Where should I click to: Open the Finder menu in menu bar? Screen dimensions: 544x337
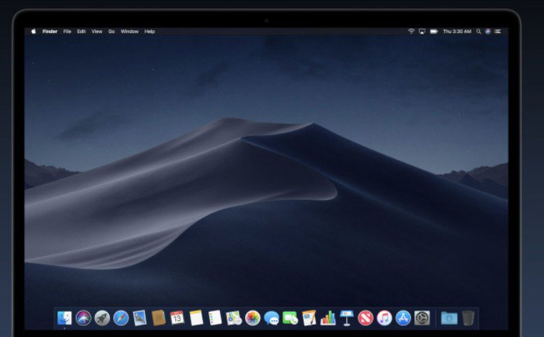coord(50,31)
